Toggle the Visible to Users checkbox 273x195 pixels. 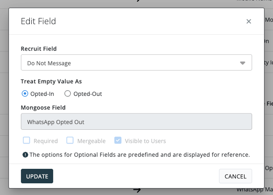118,141
